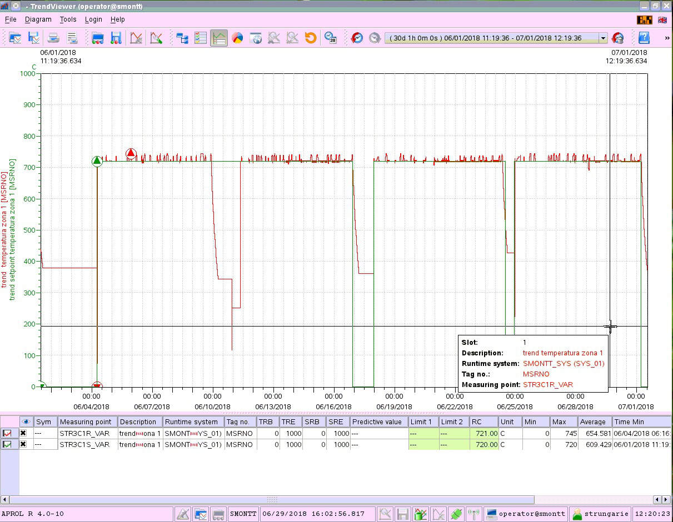Click the pie chart toolbar icon

coord(237,38)
